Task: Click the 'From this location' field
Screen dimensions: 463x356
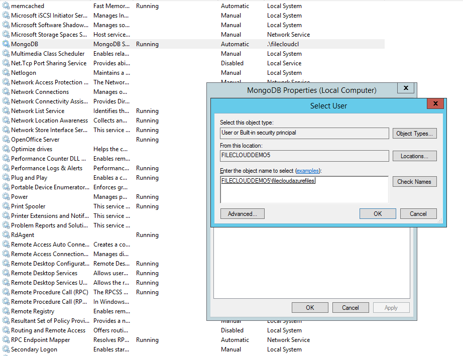Action: pos(304,156)
